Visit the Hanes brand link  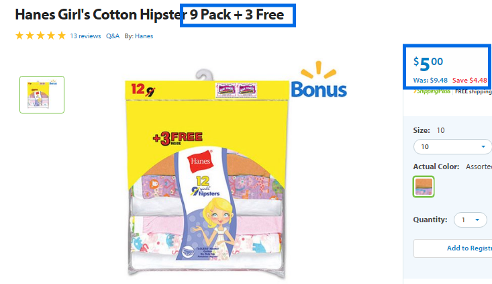(x=144, y=36)
